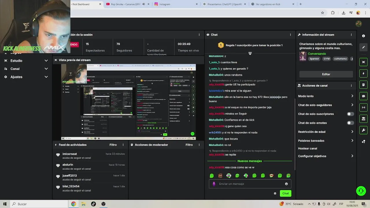Open session info panel three-dot menu
The height and width of the screenshot is (208, 370).
[x=199, y=35]
